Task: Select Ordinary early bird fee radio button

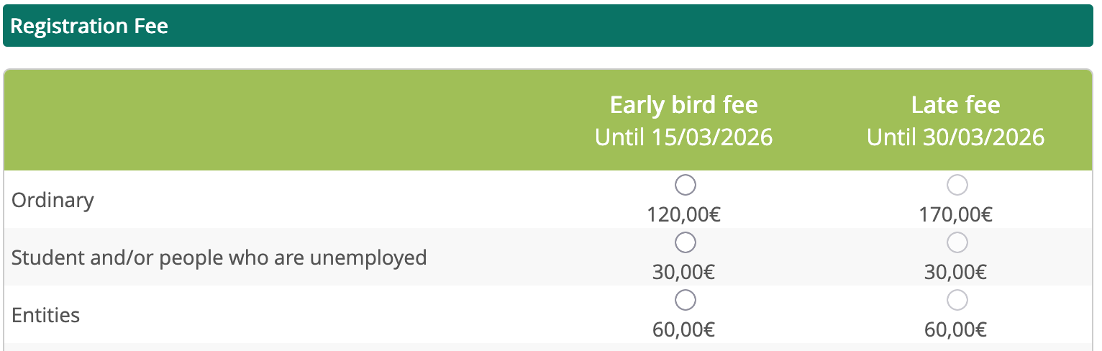Action: pos(686,186)
